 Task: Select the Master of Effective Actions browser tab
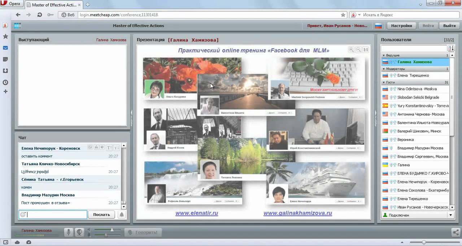[54, 5]
